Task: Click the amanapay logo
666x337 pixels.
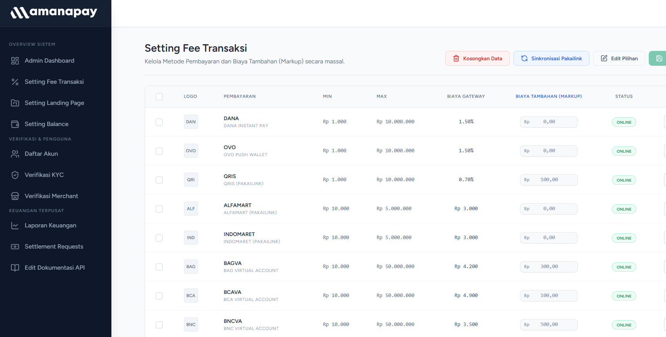Action: (x=54, y=12)
